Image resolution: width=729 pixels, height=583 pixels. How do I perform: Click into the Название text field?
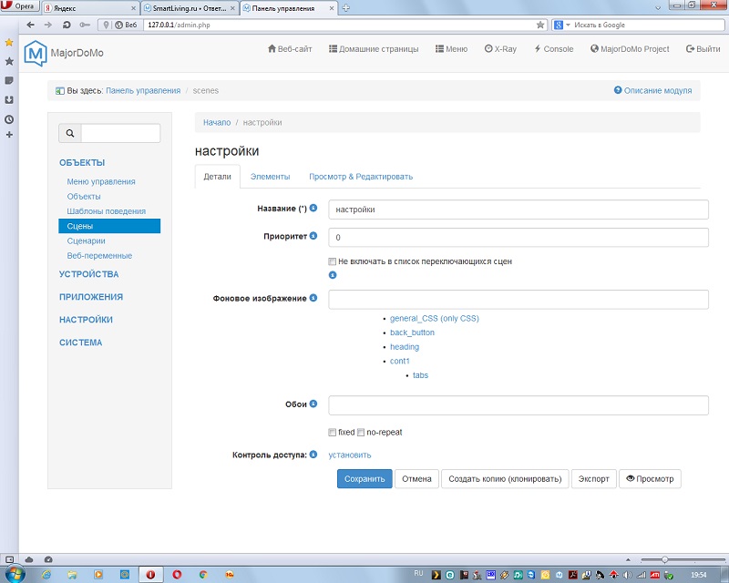(x=518, y=210)
